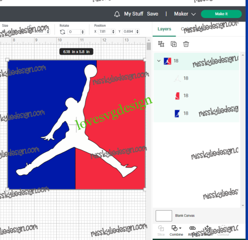Click the Delete trash icon

tap(186, 44)
